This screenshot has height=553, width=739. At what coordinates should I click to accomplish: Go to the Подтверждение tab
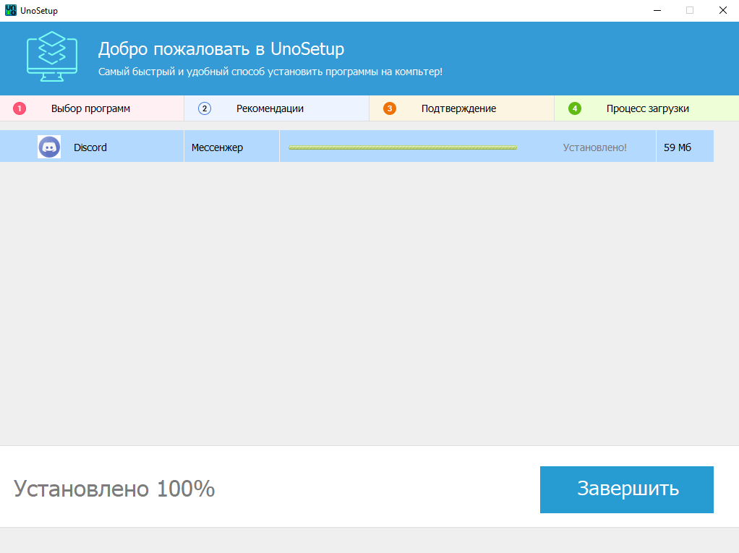pos(458,108)
